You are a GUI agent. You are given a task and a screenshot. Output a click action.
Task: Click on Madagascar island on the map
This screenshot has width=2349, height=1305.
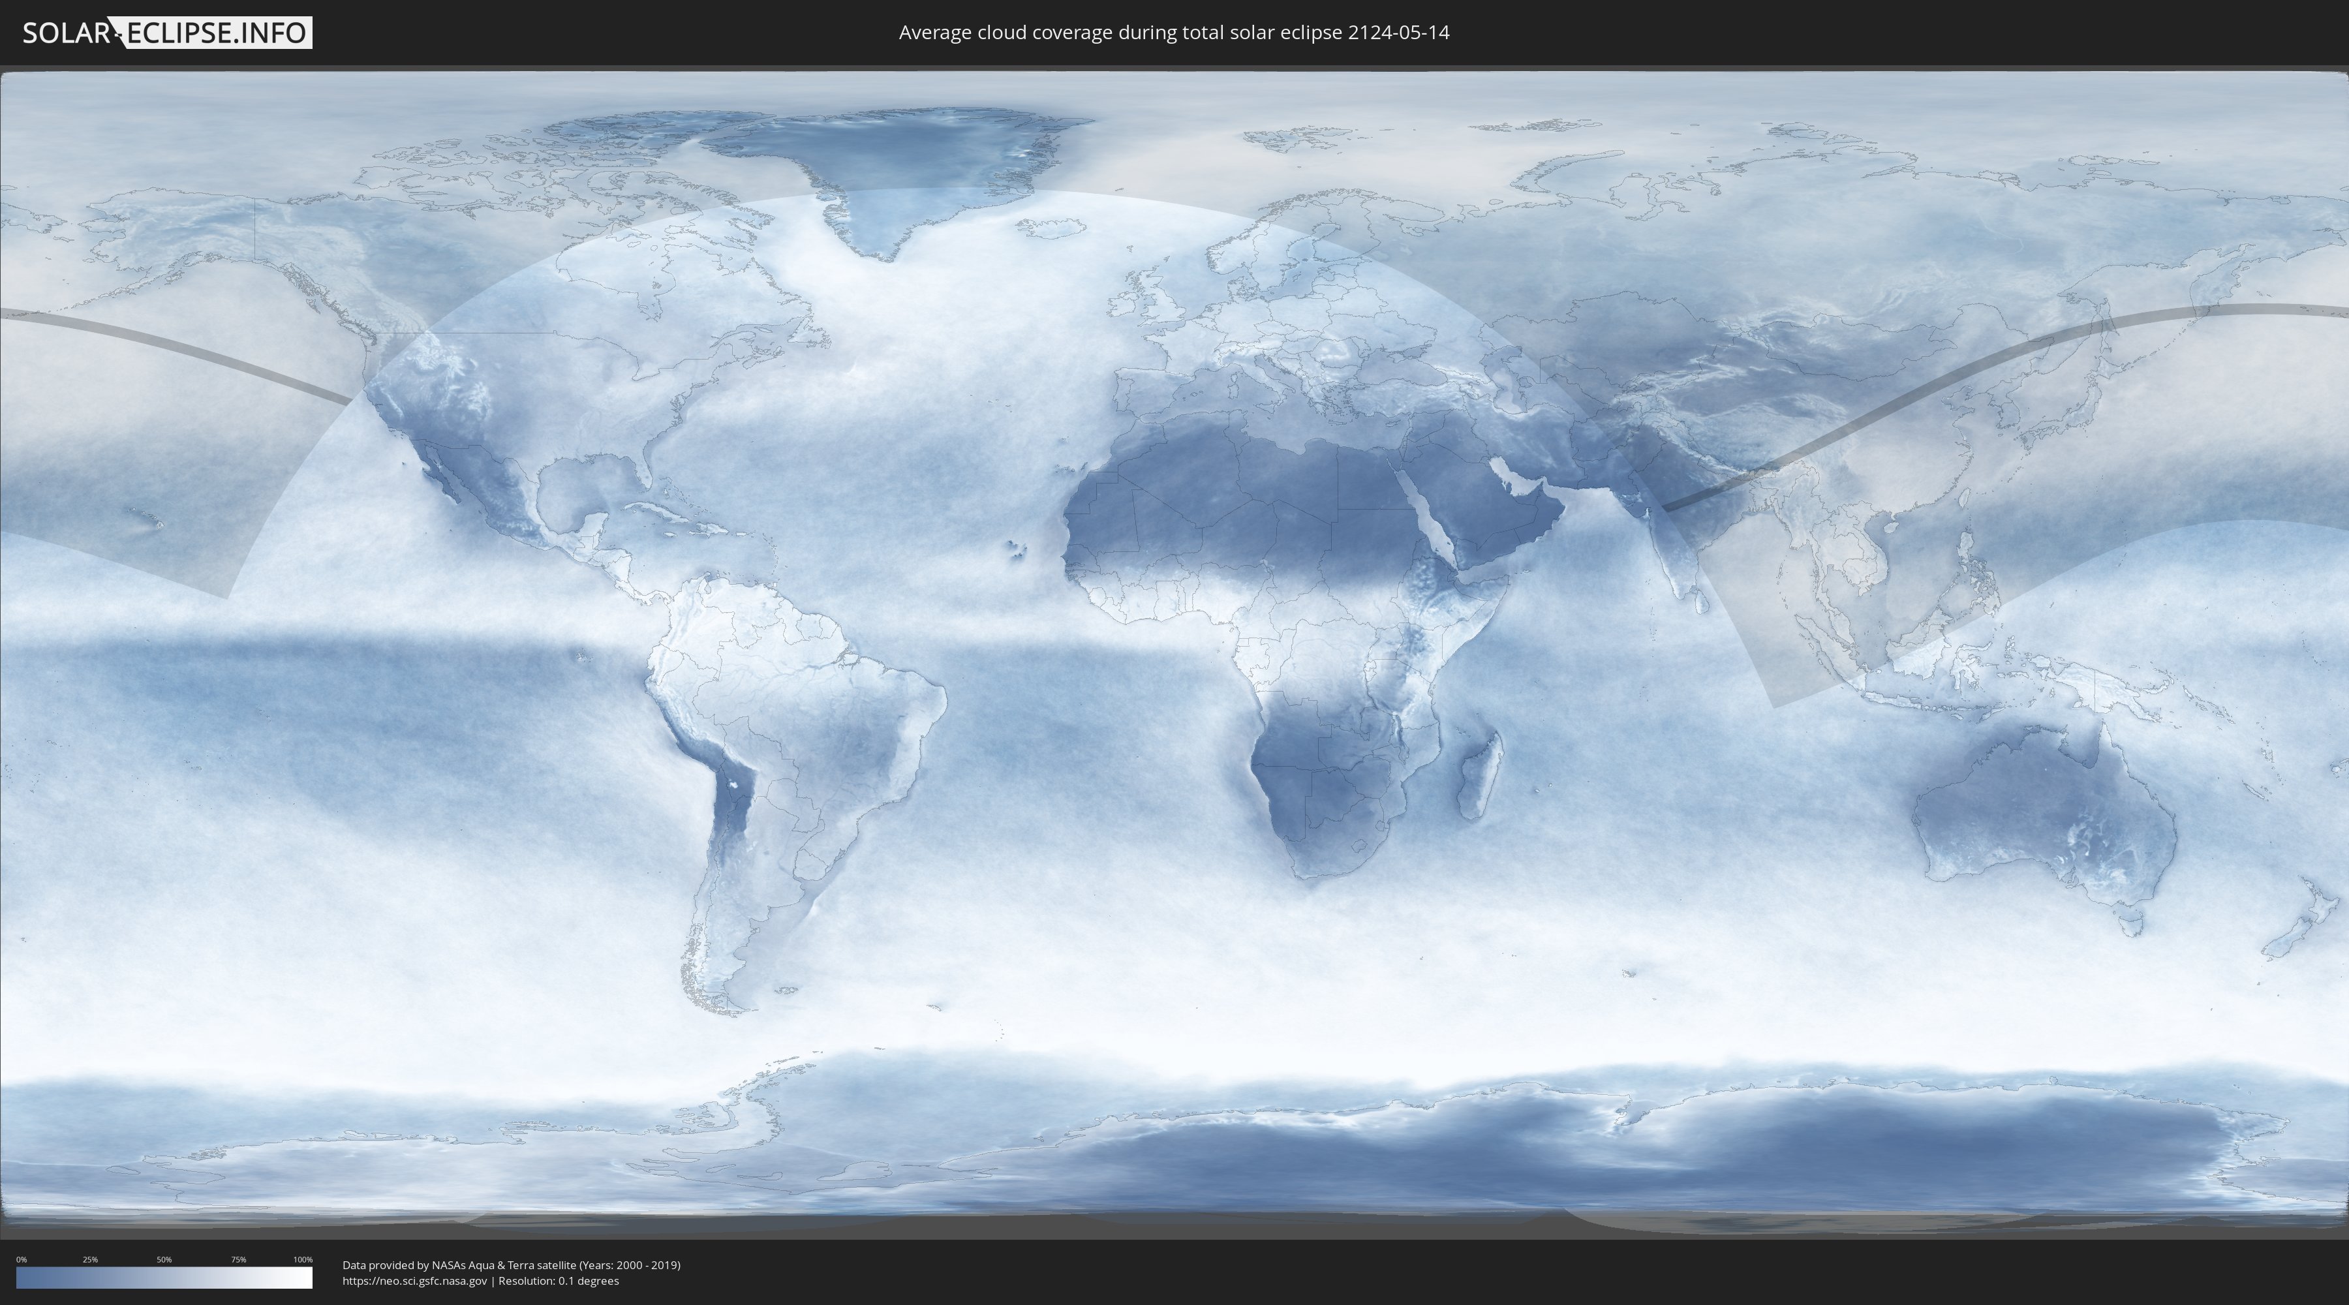click(x=1479, y=775)
